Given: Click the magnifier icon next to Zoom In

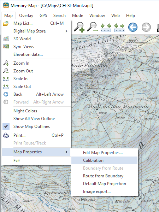Looking at the screenshot, I should pos(6,63).
